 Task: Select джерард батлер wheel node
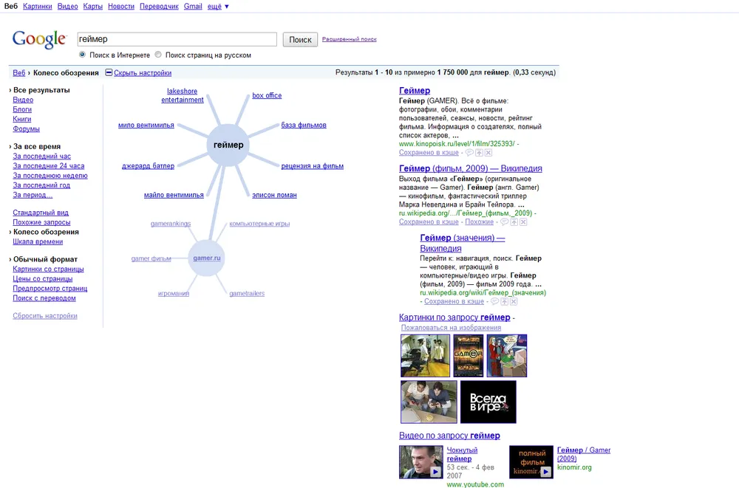(x=148, y=166)
